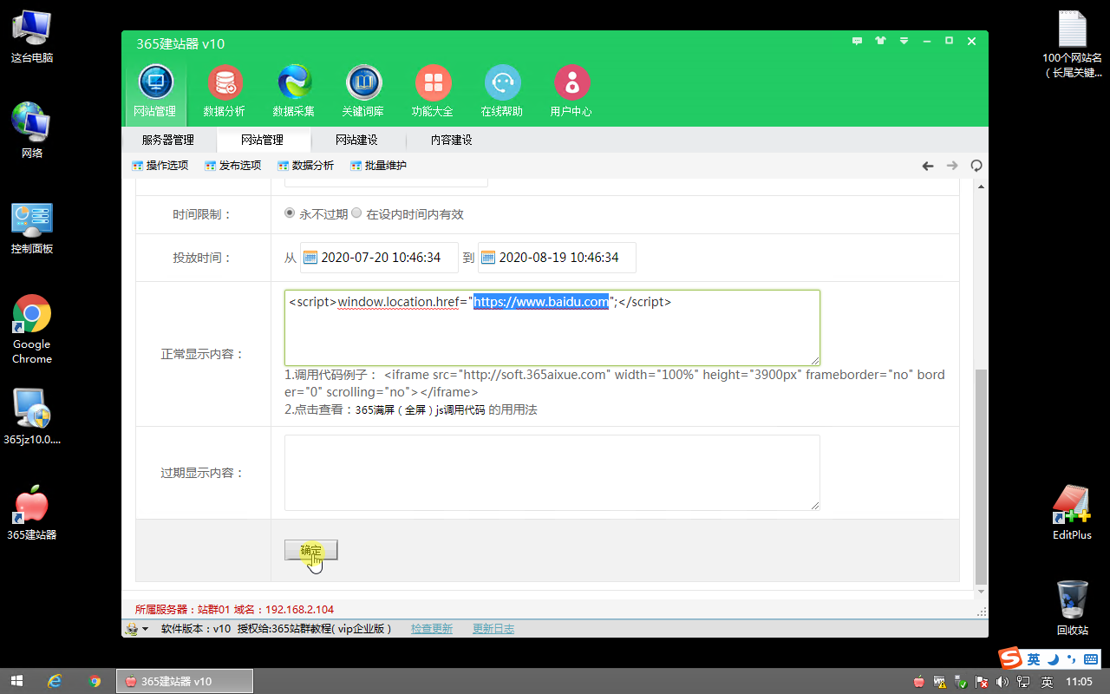Open 在线帮助 online help
Image resolution: width=1110 pixels, height=694 pixels.
click(502, 91)
